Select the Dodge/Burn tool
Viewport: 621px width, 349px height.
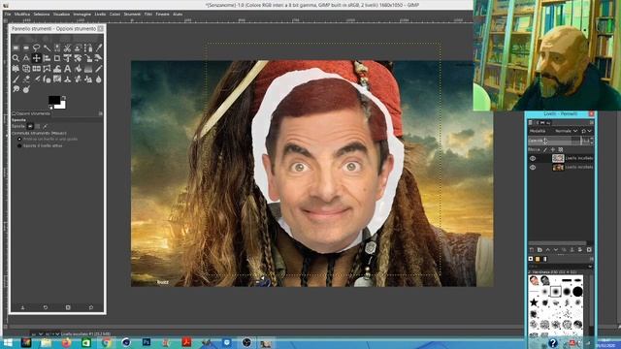[x=26, y=89]
